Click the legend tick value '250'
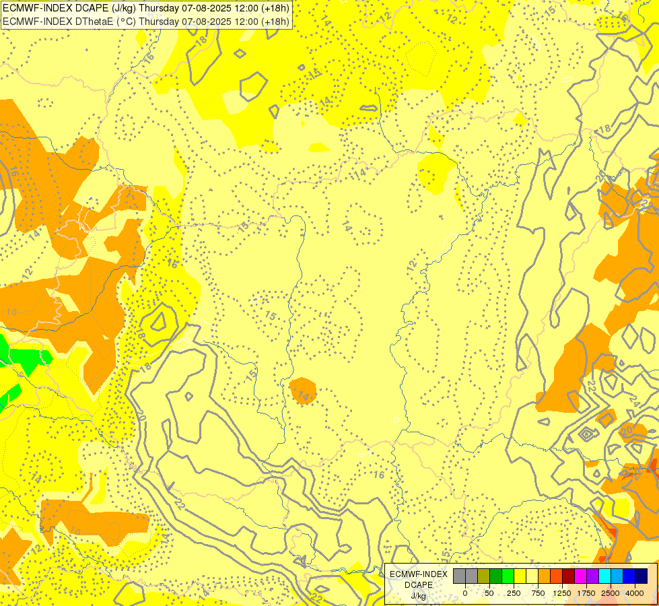This screenshot has width=659, height=606. (514, 593)
